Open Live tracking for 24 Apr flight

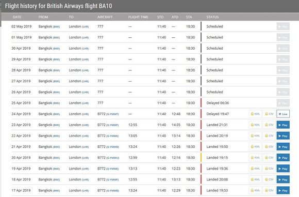(283, 114)
